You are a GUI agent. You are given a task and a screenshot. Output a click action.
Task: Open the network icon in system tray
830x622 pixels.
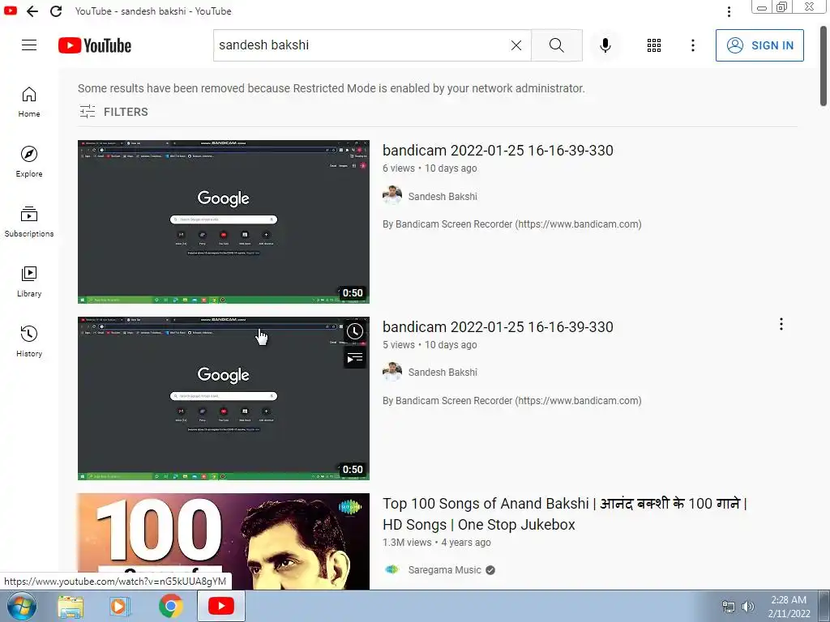[x=729, y=607]
